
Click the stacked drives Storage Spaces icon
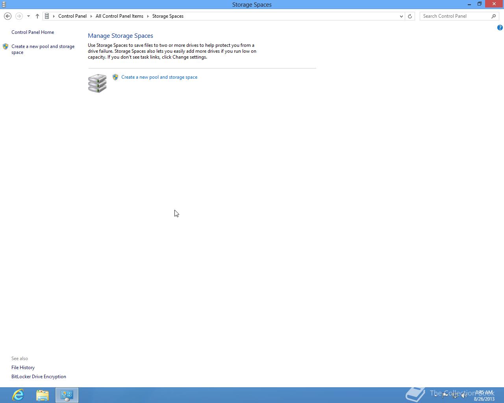click(97, 83)
